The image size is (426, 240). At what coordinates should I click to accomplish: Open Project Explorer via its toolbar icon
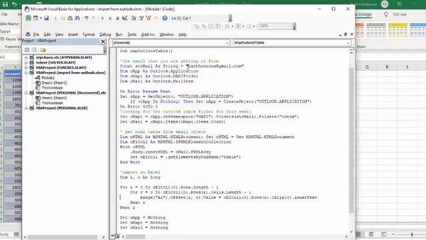point(134,18)
